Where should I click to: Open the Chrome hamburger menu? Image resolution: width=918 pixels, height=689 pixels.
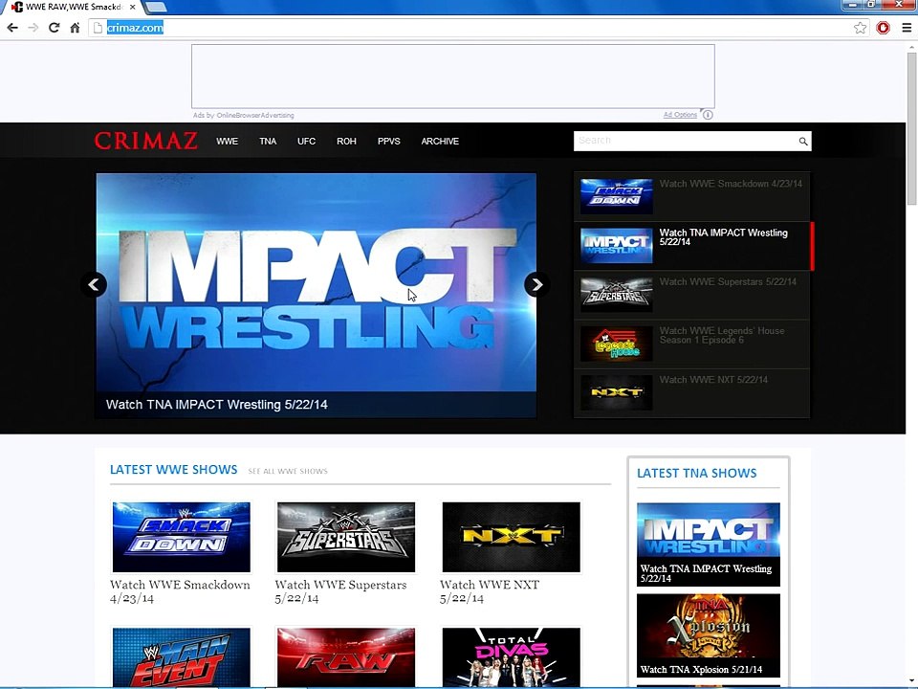coord(907,28)
